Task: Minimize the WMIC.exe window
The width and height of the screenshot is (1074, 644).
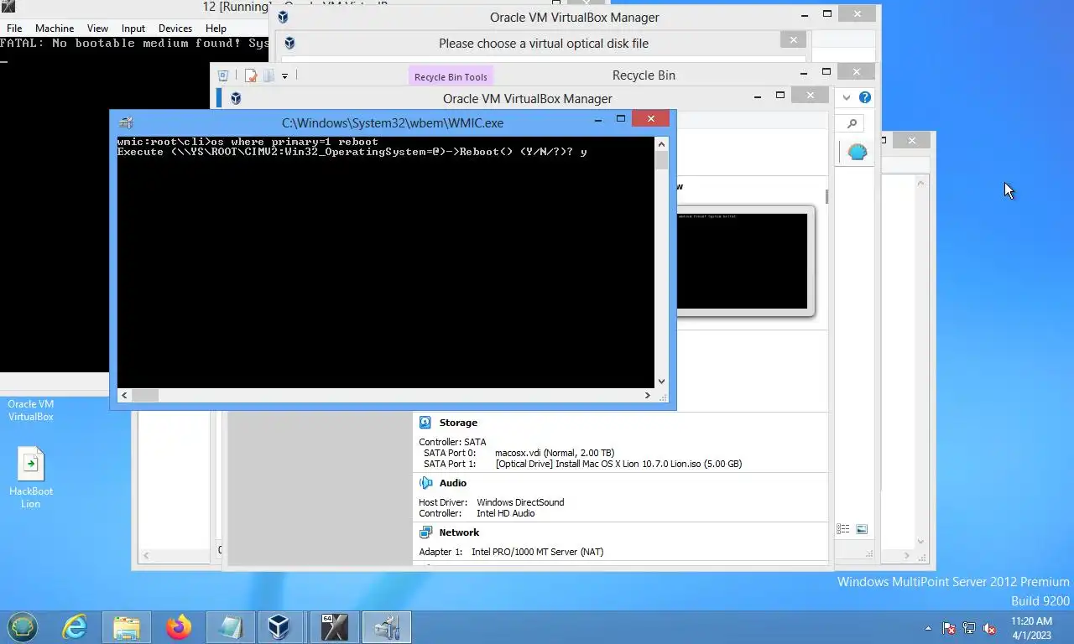Action: [x=598, y=119]
